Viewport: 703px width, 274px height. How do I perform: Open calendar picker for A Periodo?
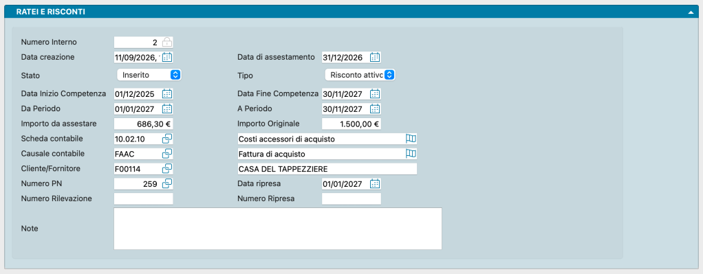point(375,109)
